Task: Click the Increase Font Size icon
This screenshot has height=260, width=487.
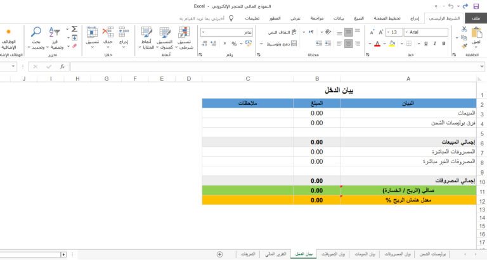Action: pos(380,32)
